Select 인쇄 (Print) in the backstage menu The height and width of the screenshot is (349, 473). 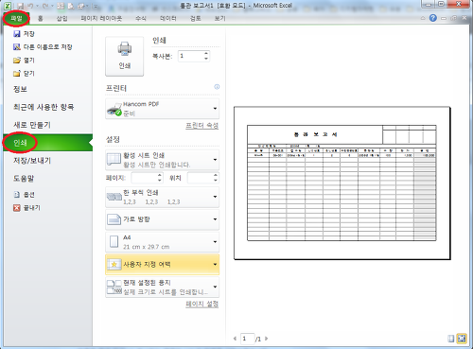pyautogui.click(x=48, y=143)
